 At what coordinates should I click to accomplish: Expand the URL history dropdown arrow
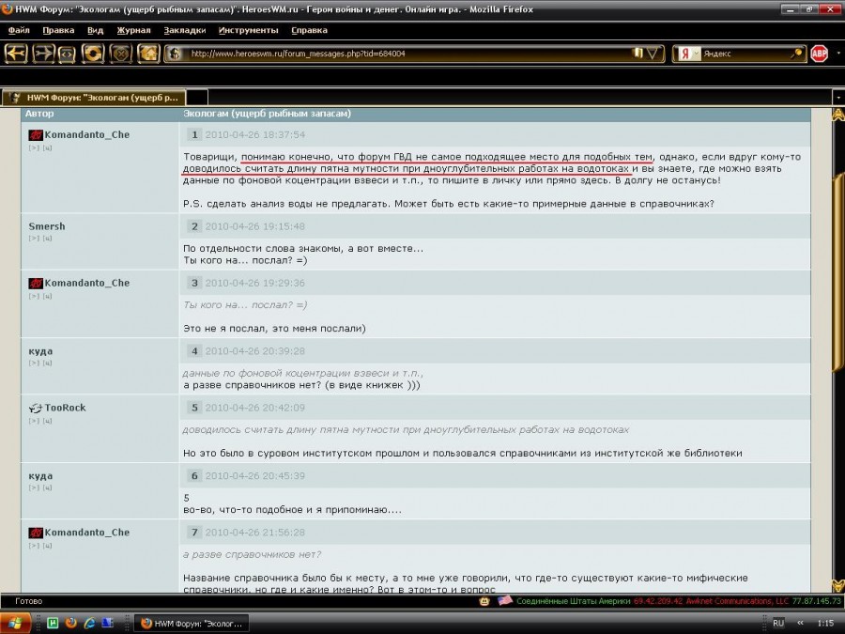[x=652, y=54]
